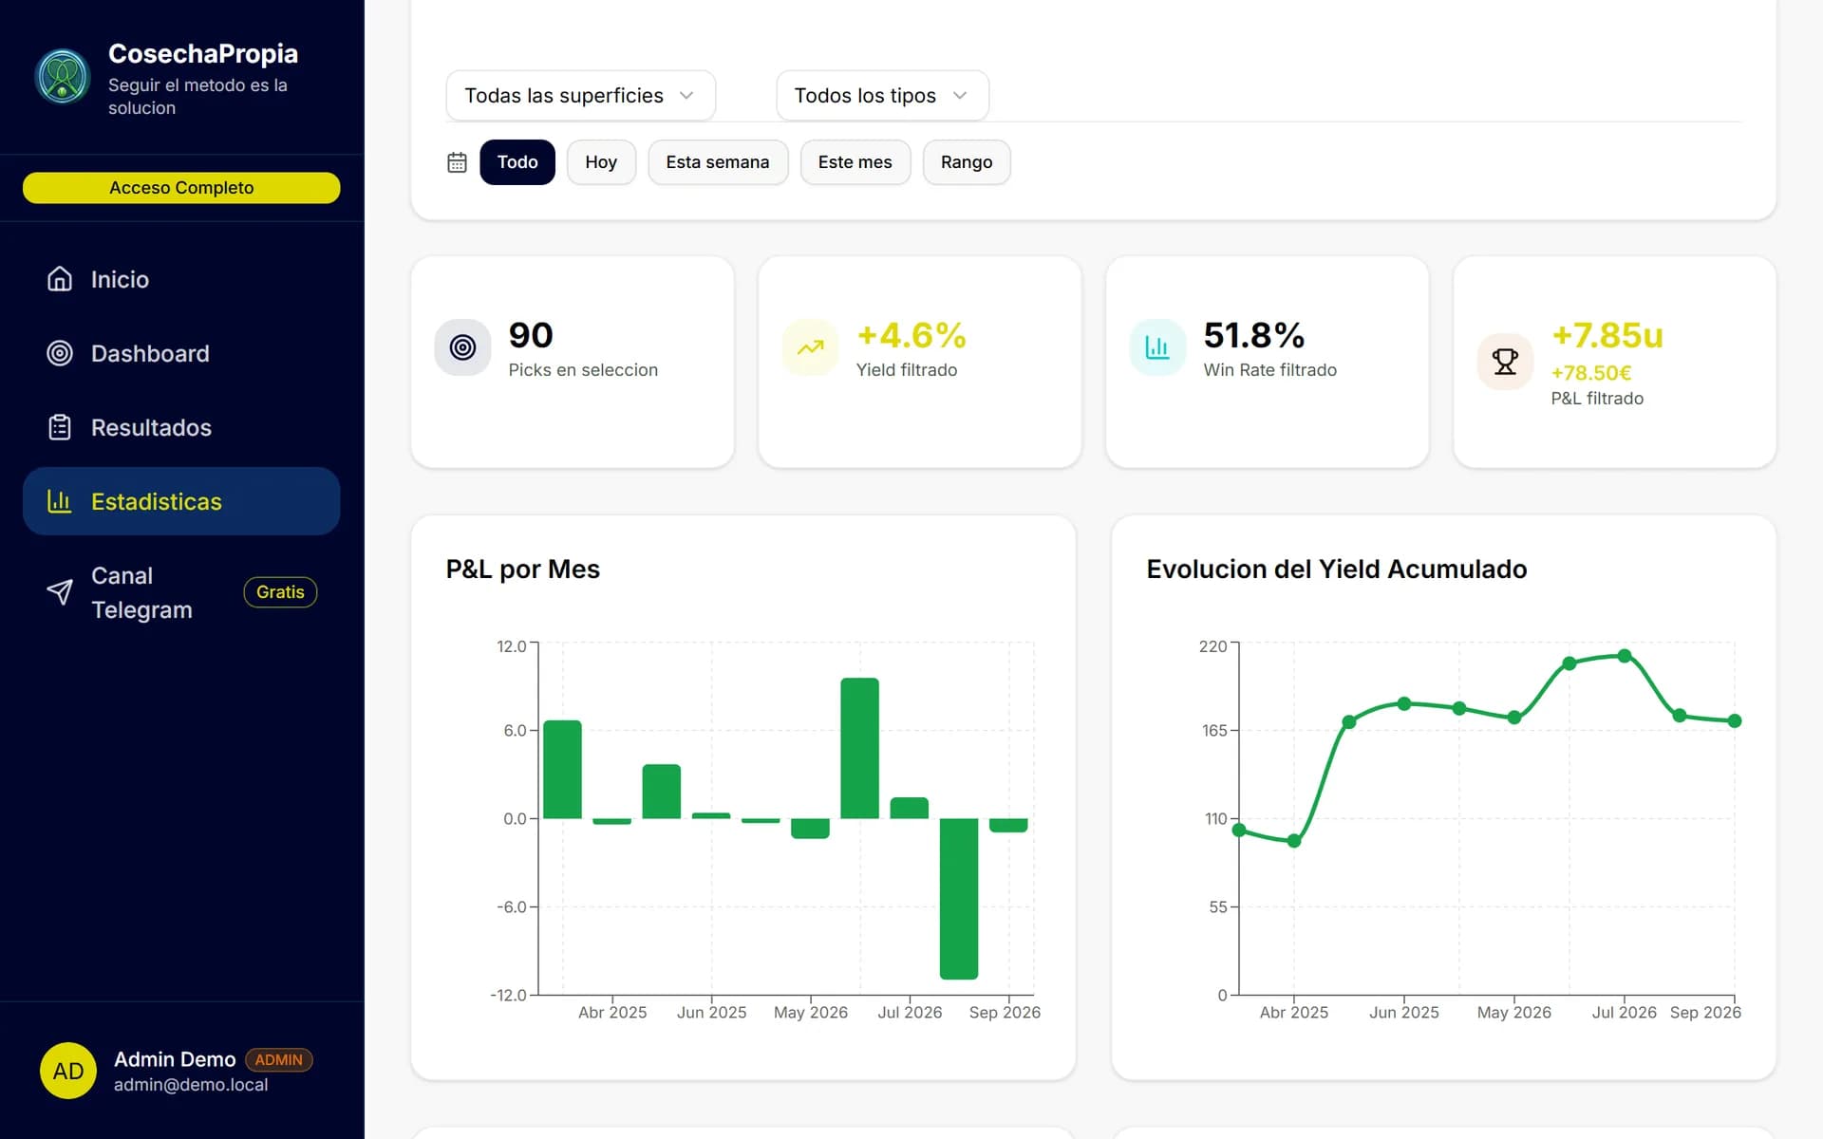Click the Telegram paper plane icon

tap(60, 592)
